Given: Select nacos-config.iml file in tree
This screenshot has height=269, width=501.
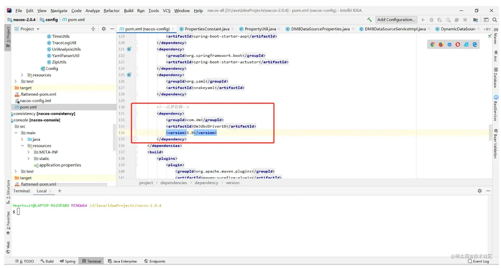Looking at the screenshot, I should (33, 101).
